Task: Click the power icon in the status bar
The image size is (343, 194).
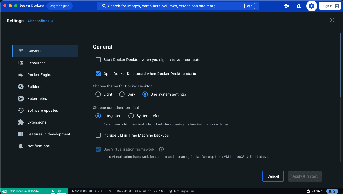Action: (59, 191)
